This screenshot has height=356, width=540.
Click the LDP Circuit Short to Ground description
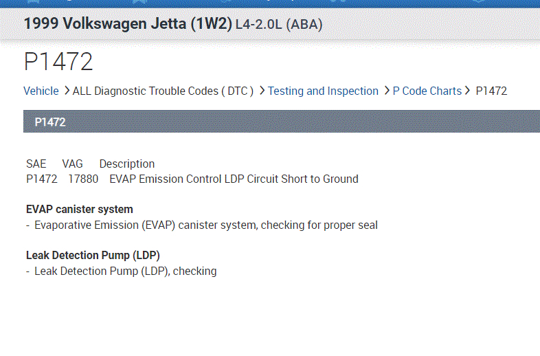(x=234, y=179)
